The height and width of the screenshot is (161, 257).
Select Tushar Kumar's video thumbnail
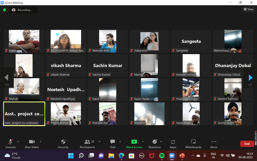tap(66, 114)
